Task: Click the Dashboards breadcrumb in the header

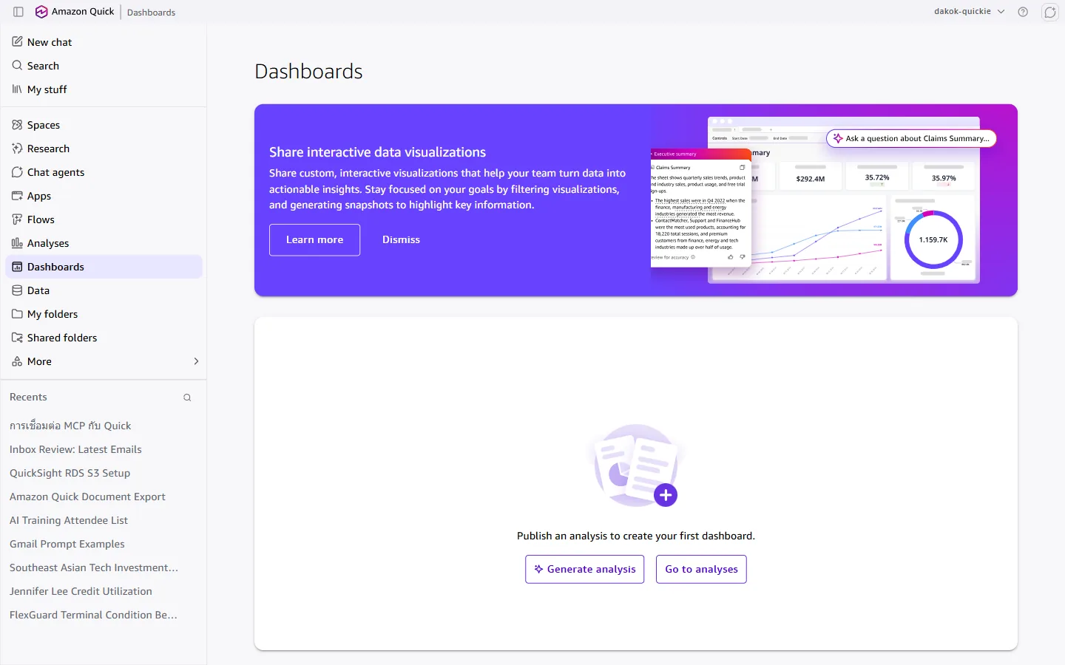Action: (x=151, y=13)
